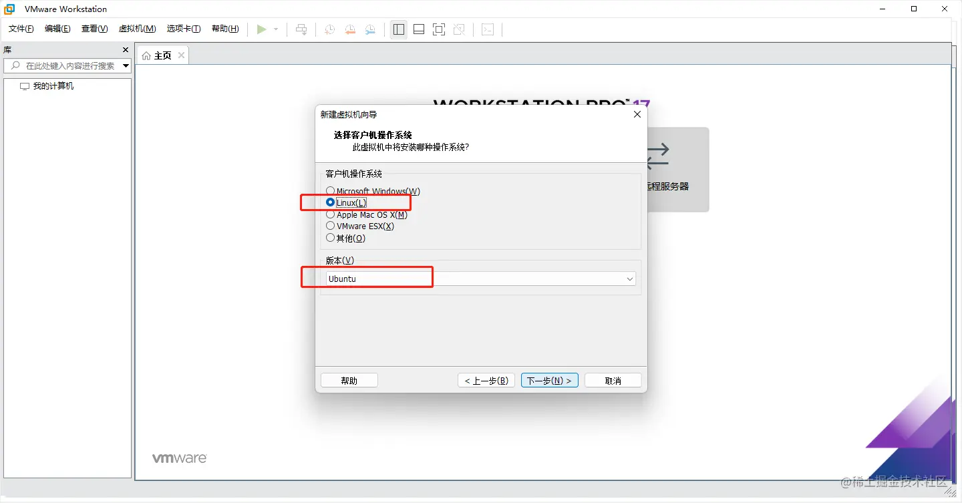Click the green Power On button
Image resolution: width=962 pixels, height=503 pixels.
click(x=262, y=29)
